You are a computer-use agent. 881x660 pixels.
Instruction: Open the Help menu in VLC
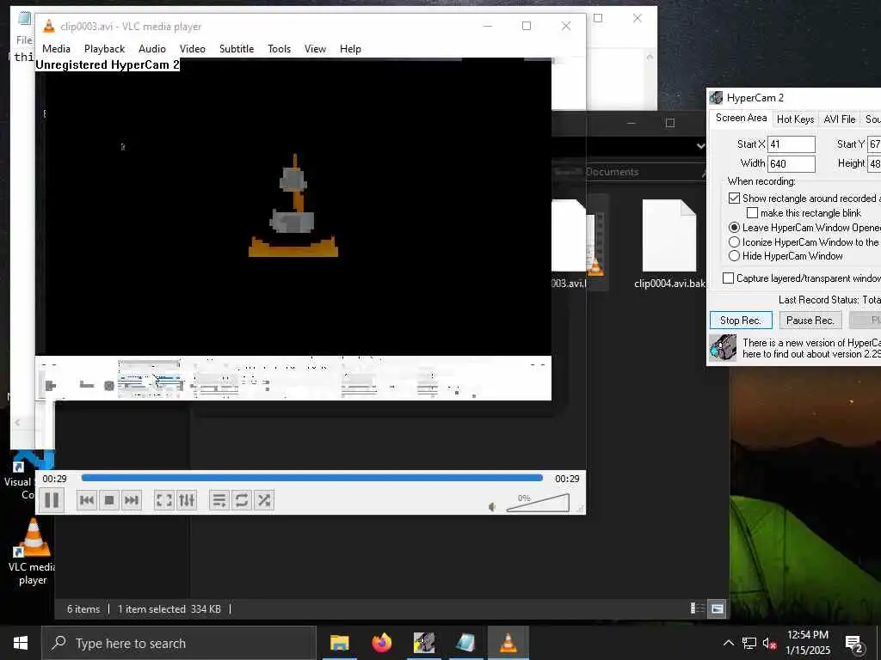[x=351, y=49]
